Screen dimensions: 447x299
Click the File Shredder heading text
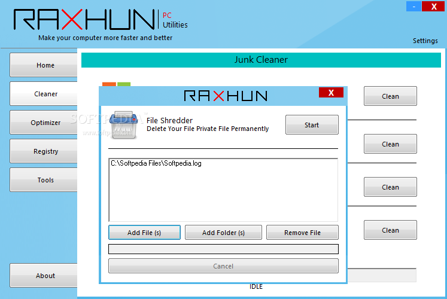[x=169, y=120]
